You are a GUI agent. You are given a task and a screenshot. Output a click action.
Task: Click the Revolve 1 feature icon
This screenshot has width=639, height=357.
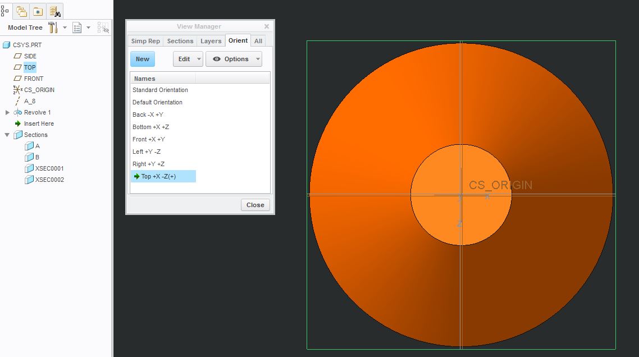coord(17,112)
